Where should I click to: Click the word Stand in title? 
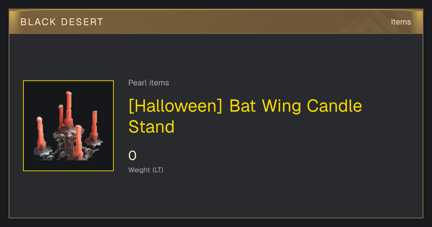point(152,127)
